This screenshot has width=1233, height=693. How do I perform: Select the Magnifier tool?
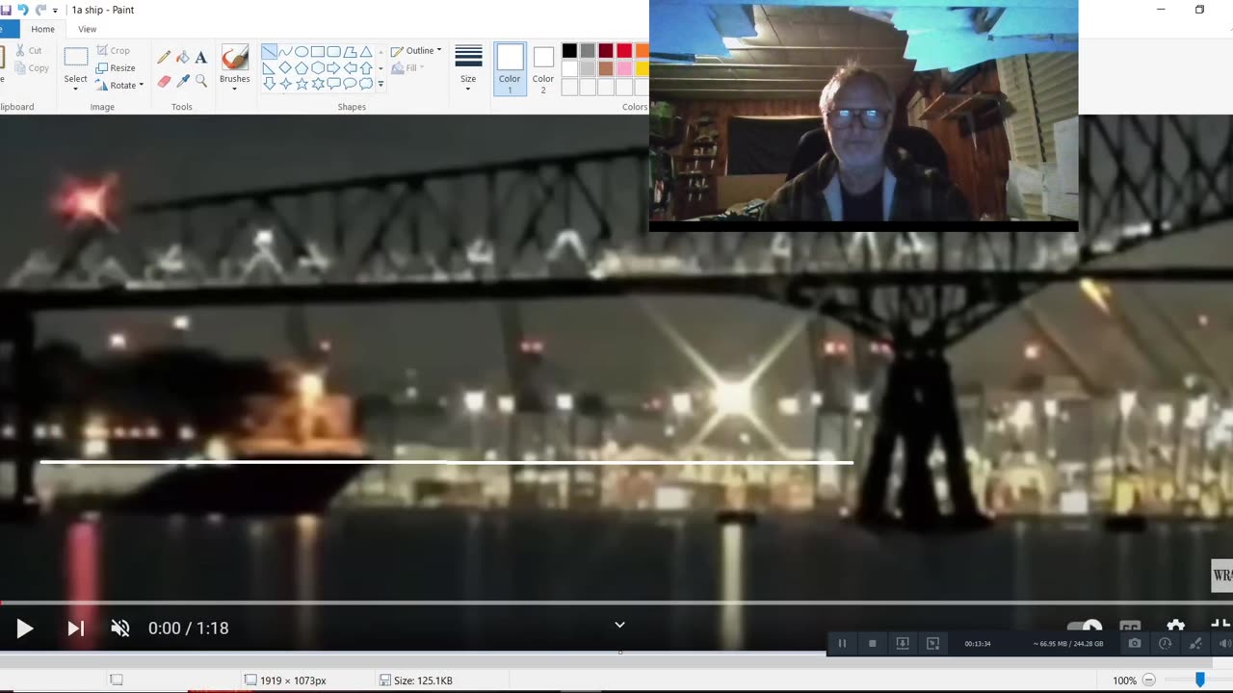[x=200, y=81]
